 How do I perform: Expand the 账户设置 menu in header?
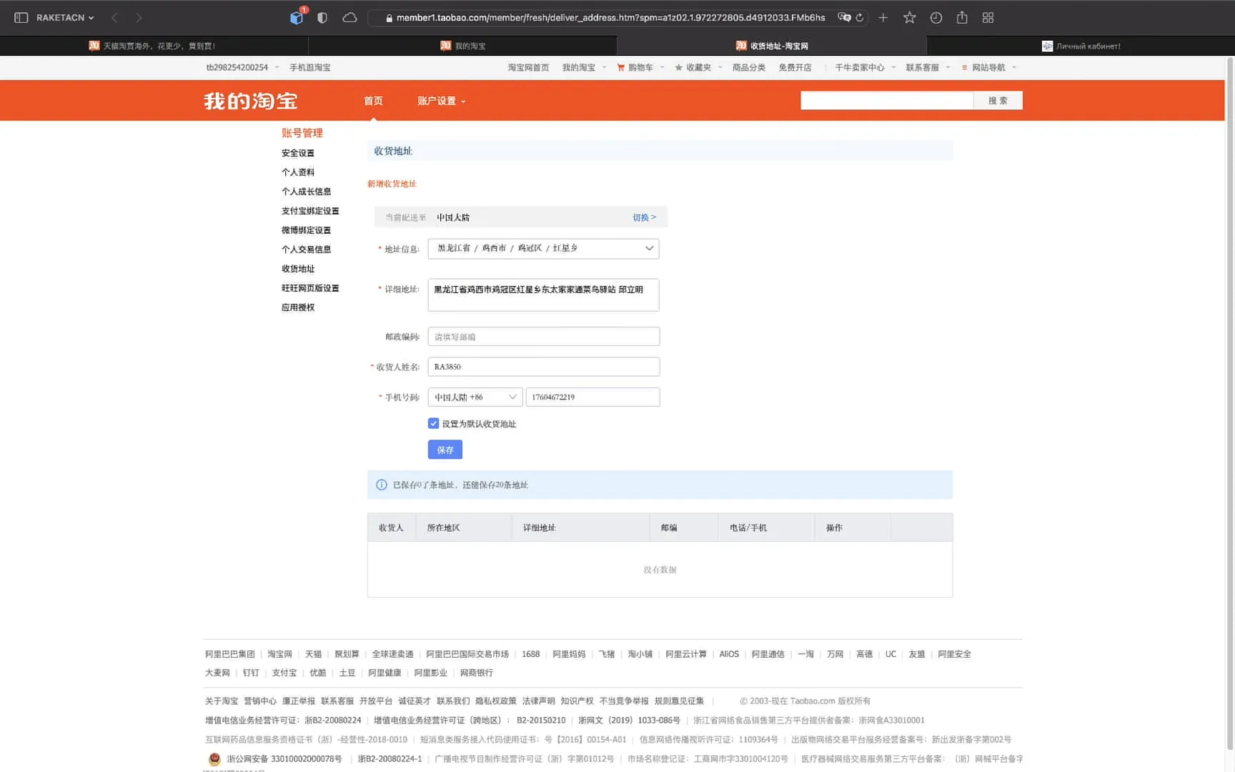441,102
